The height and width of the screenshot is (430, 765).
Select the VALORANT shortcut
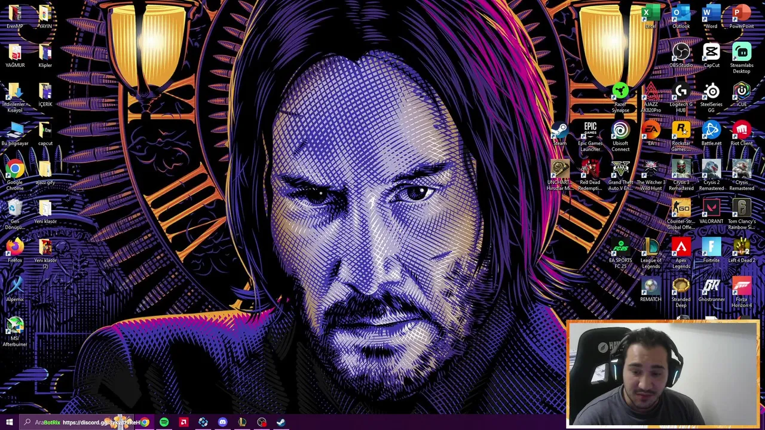(711, 212)
